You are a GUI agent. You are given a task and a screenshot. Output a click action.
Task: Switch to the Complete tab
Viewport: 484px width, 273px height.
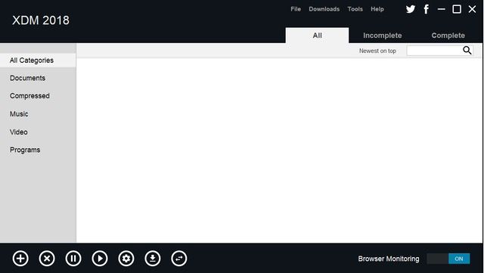point(448,36)
